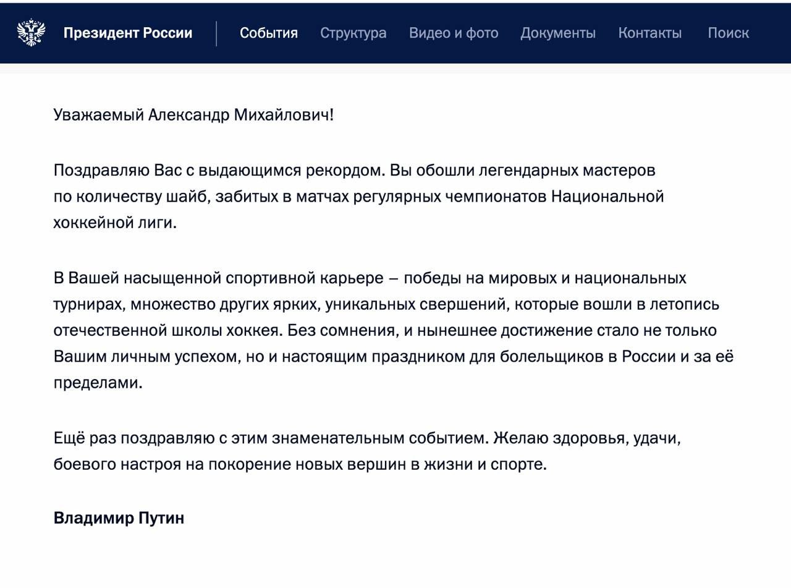Click the double-headed eagle emblem icon
The image size is (791, 588).
(x=31, y=33)
